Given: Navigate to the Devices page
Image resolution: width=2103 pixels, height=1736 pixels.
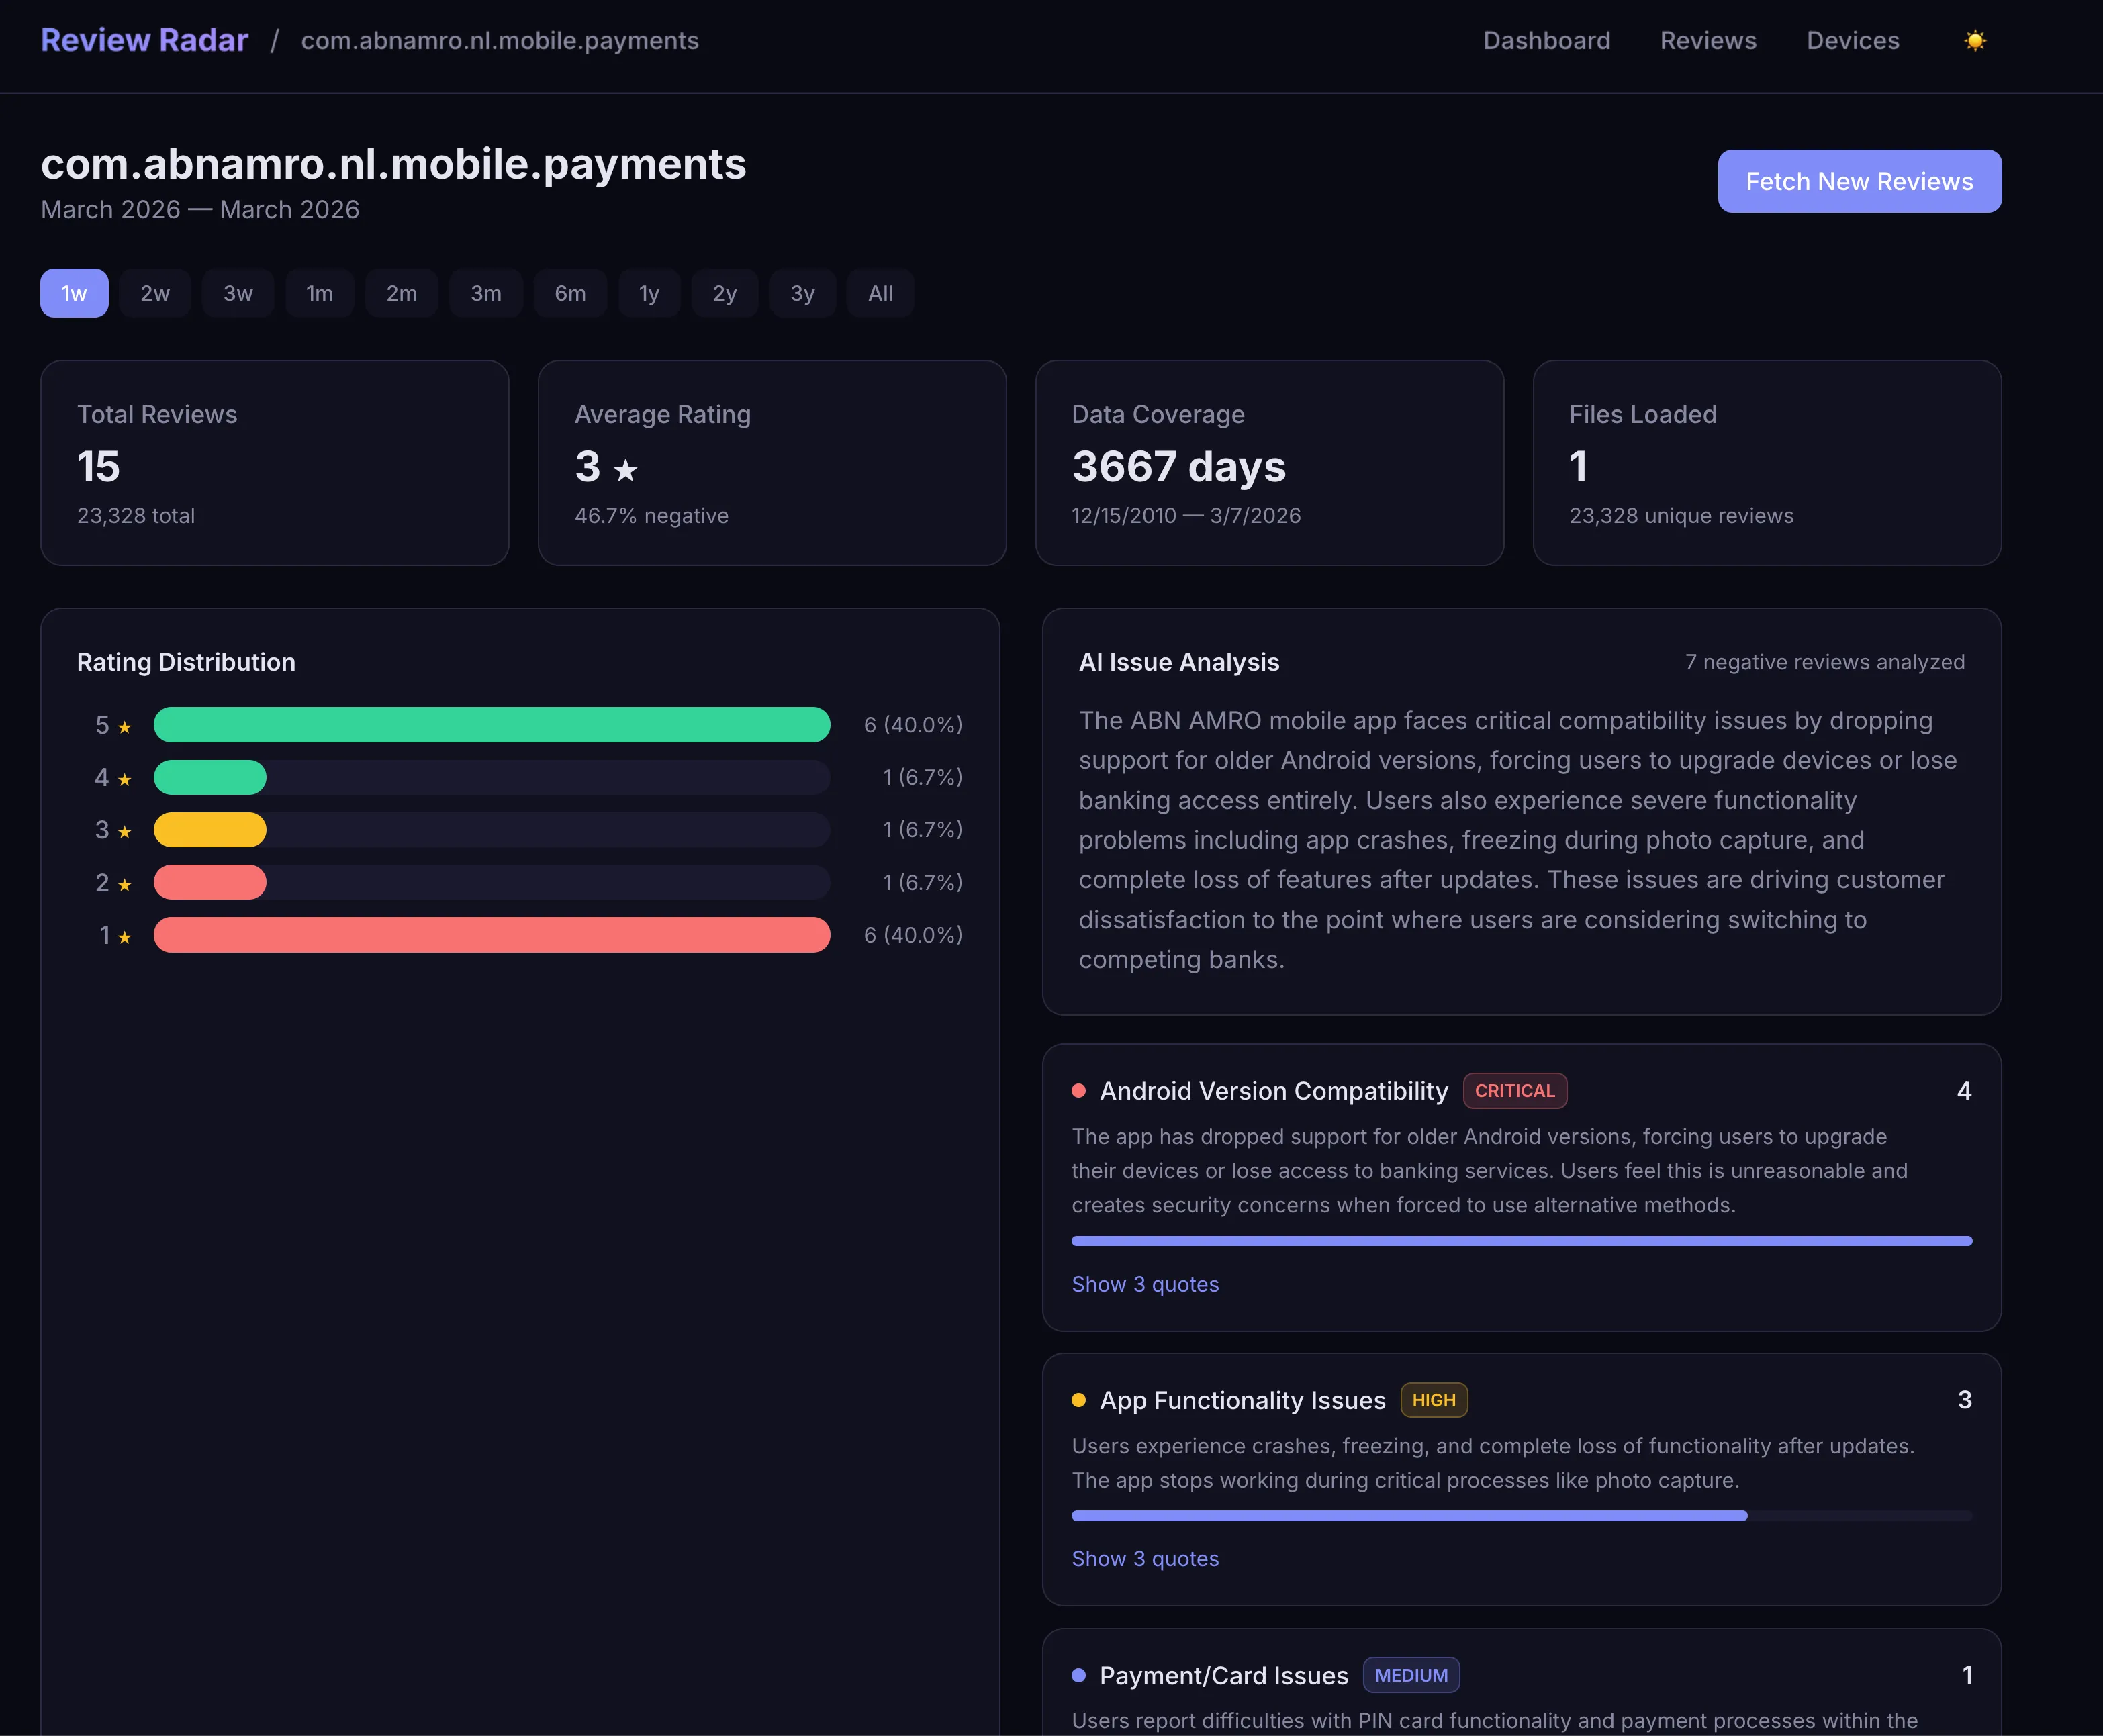Looking at the screenshot, I should (1853, 40).
